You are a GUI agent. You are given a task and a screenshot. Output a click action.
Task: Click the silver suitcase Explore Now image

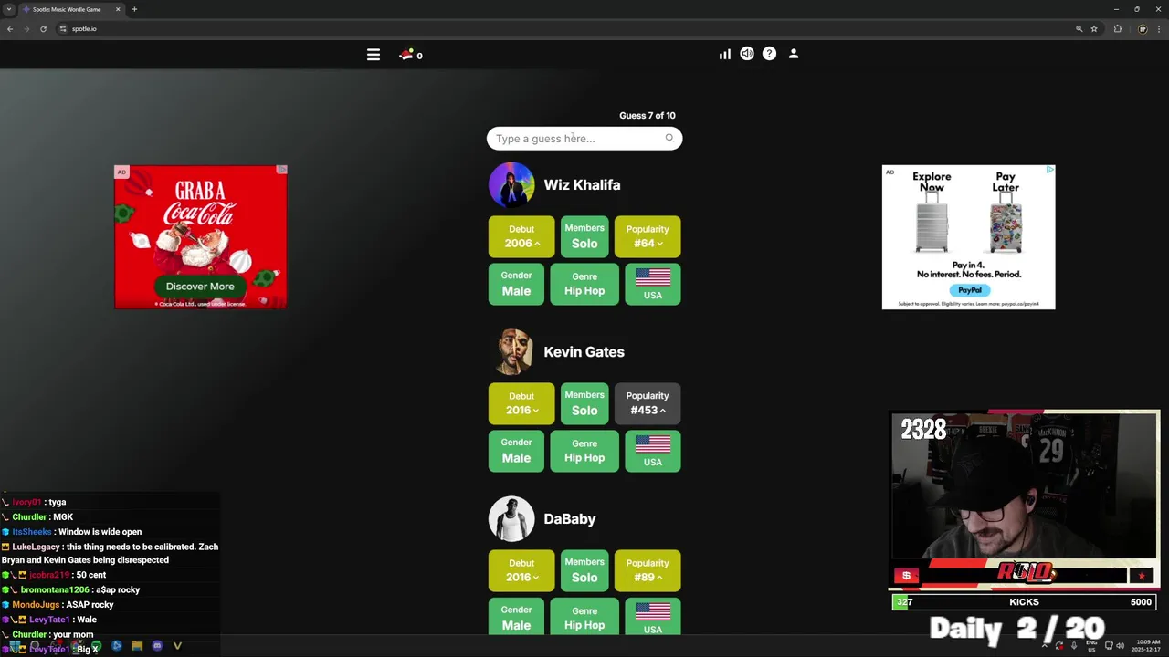click(x=932, y=222)
